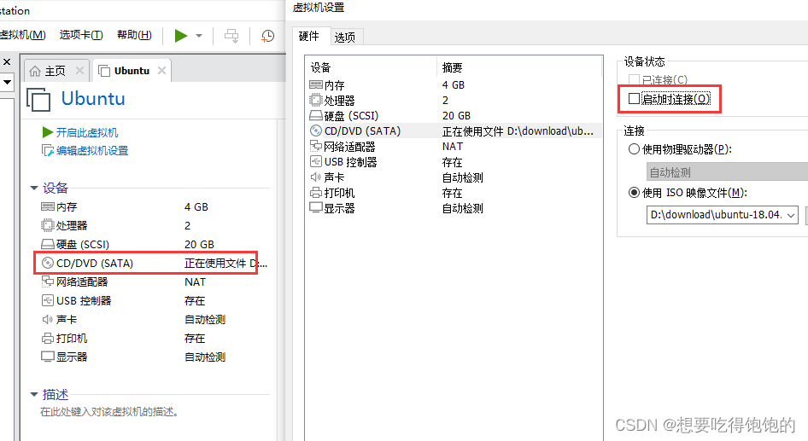
Task: Click the 4 GB memory value in settings list
Action: click(454, 85)
